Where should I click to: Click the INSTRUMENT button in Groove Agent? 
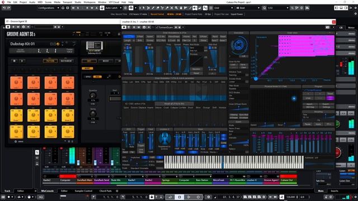tap(66, 61)
